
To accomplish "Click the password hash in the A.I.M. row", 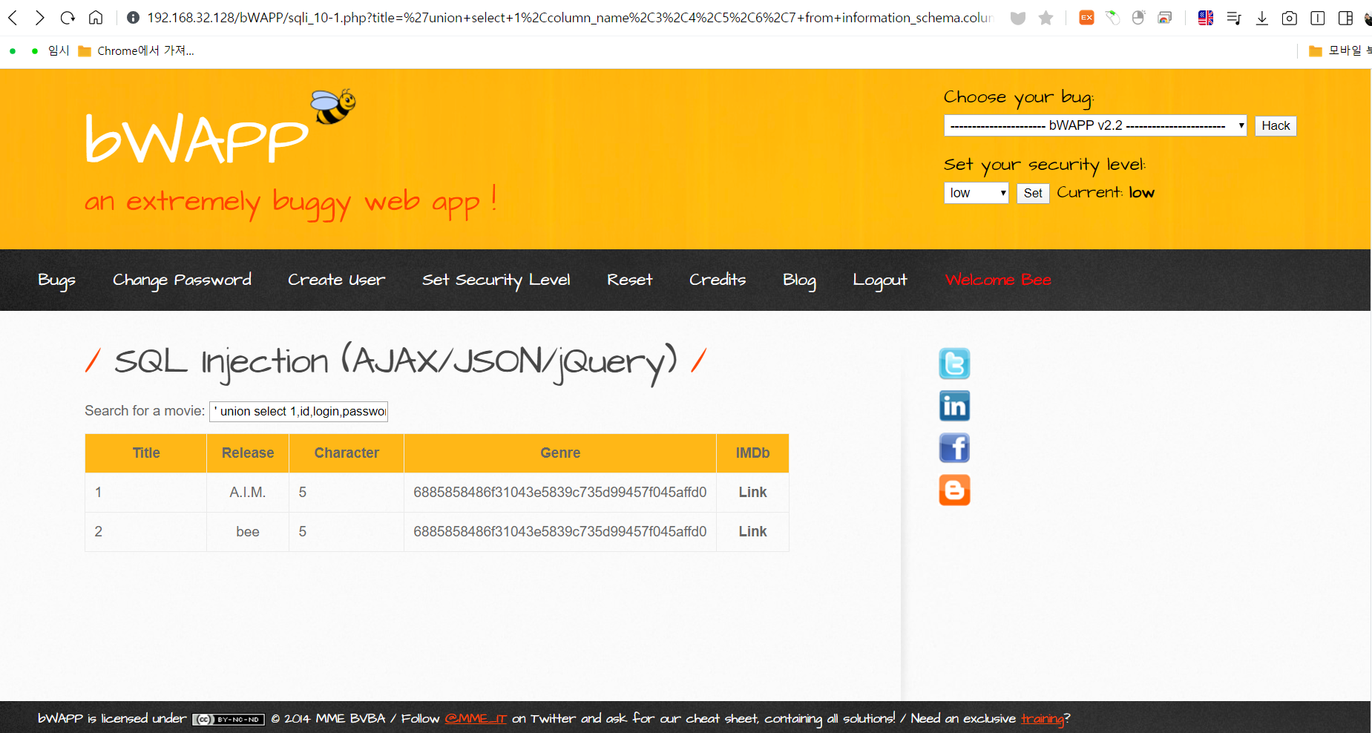I will [x=560, y=492].
